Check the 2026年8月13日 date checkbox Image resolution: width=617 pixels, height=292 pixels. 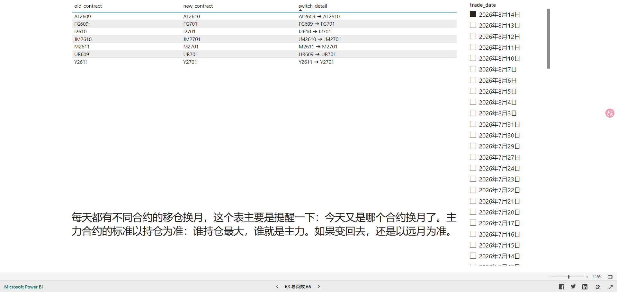click(473, 25)
